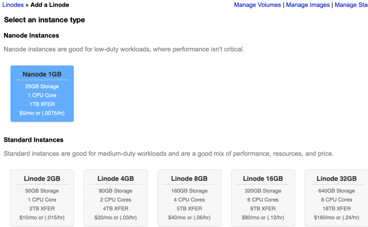Click the cut-off Manage link at far right

point(351,5)
